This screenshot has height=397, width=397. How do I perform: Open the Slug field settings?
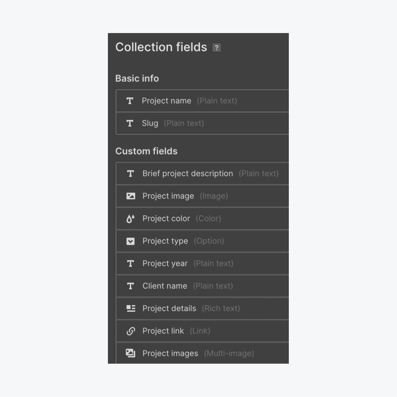[x=150, y=123]
